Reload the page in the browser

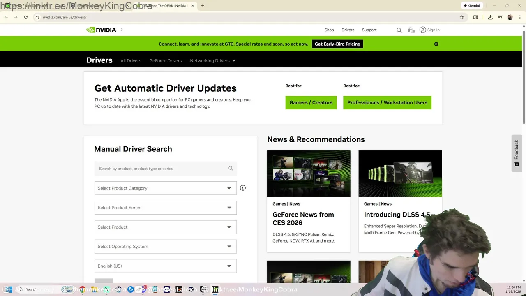25,17
